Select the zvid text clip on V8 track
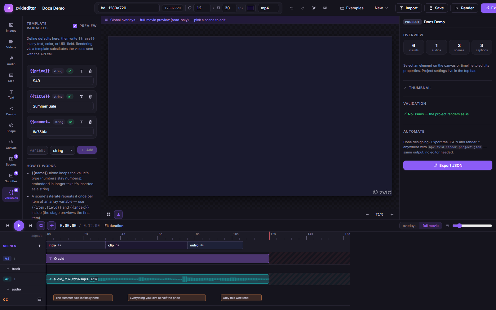Screen dimensions: 496x310 coord(157,259)
